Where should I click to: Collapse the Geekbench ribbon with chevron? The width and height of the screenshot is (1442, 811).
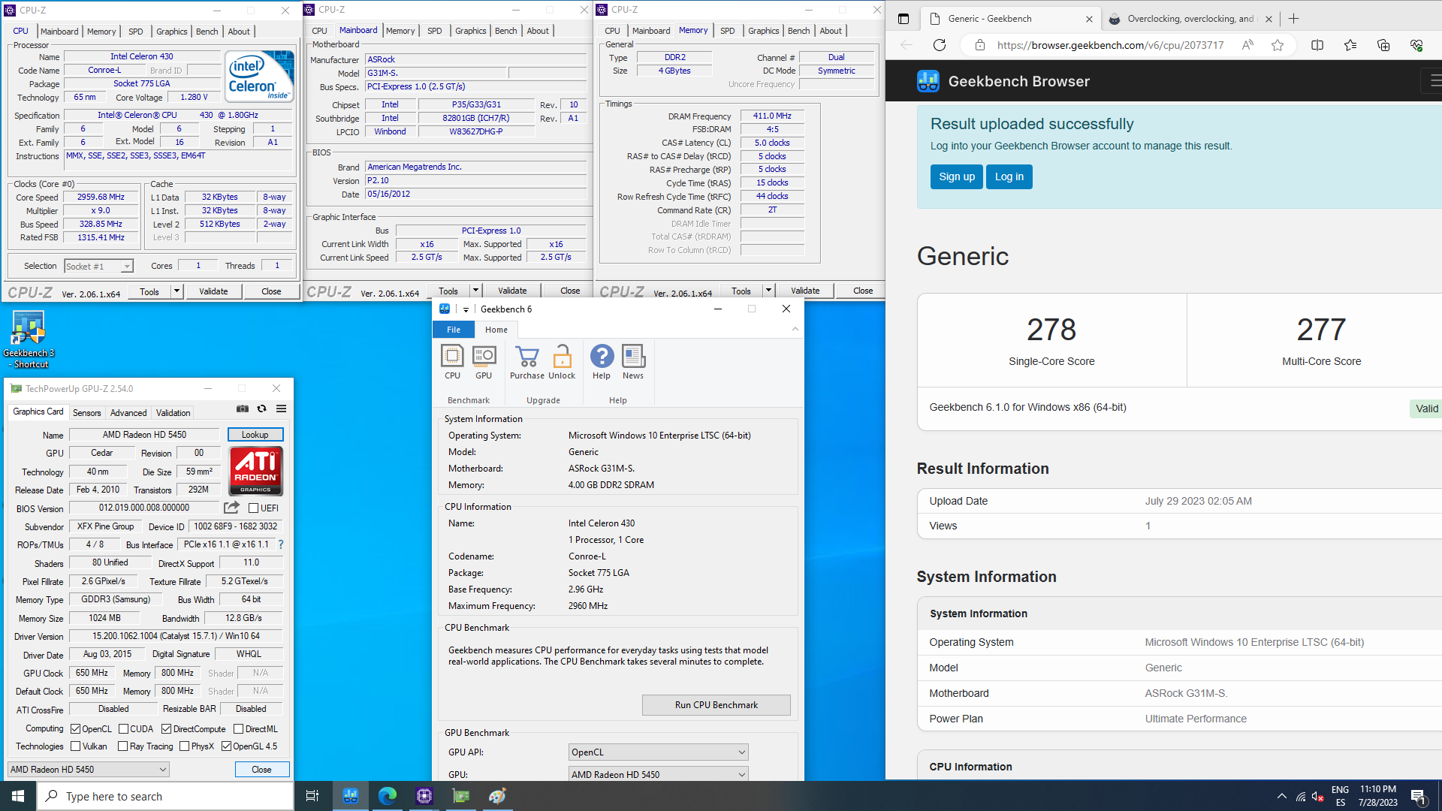[795, 329]
